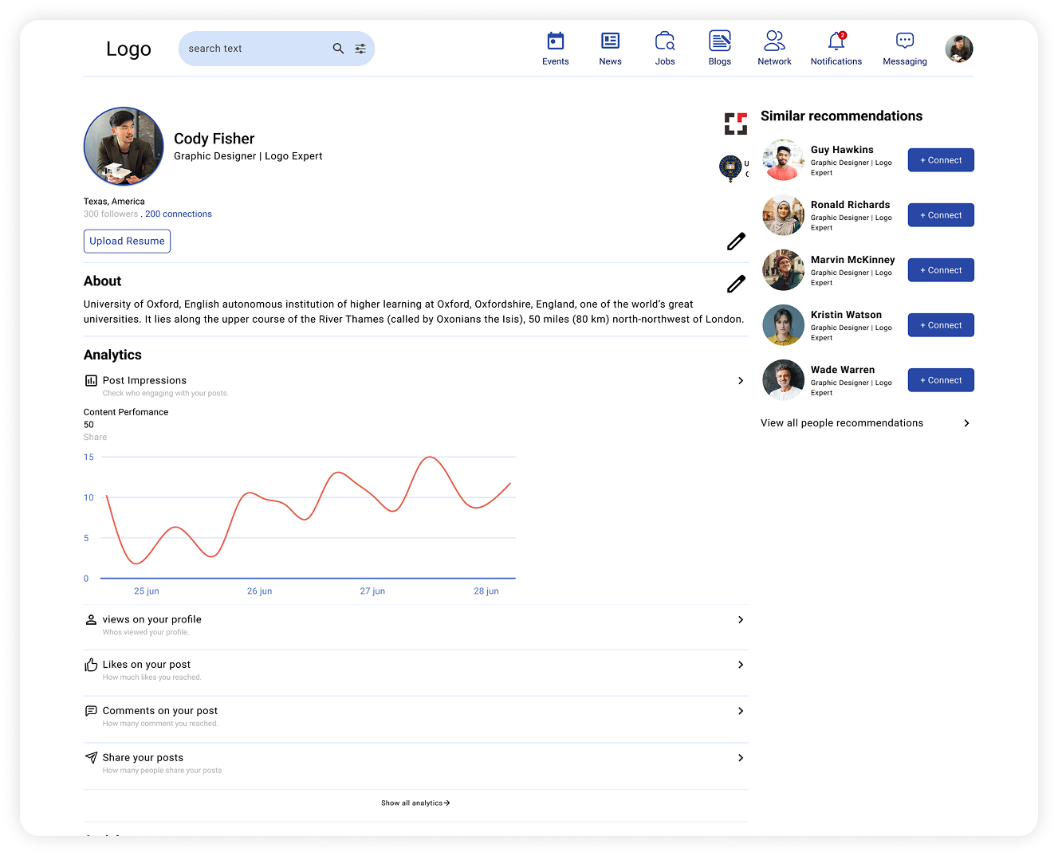
Task: Expand Comments on your post section
Action: [740, 710]
